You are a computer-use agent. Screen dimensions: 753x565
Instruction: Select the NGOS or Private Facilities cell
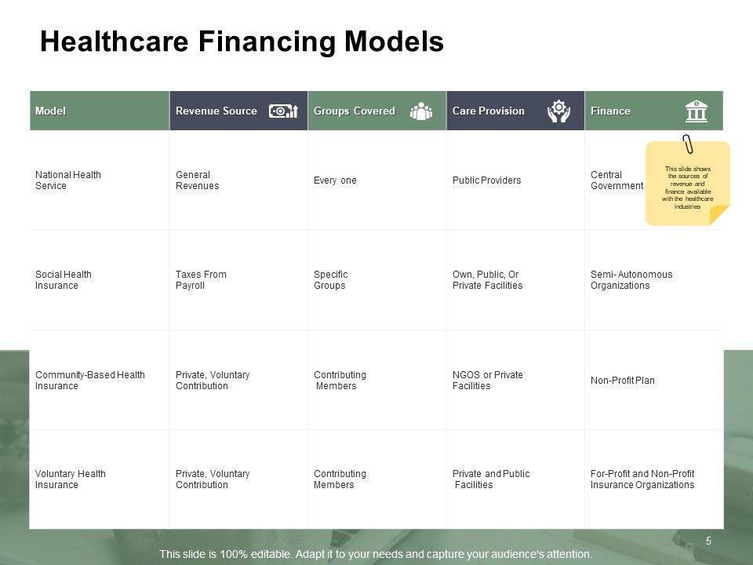487,381
